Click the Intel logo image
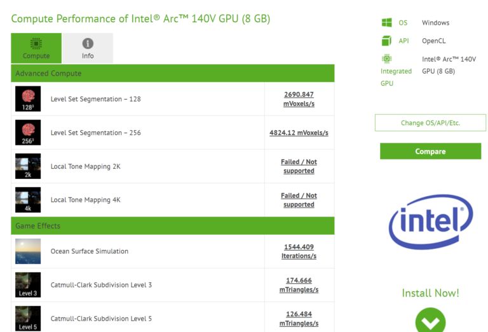 coord(430,221)
